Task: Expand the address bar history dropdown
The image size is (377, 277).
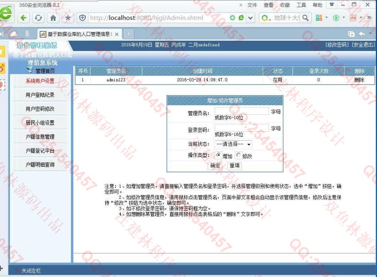Action: pos(251,18)
